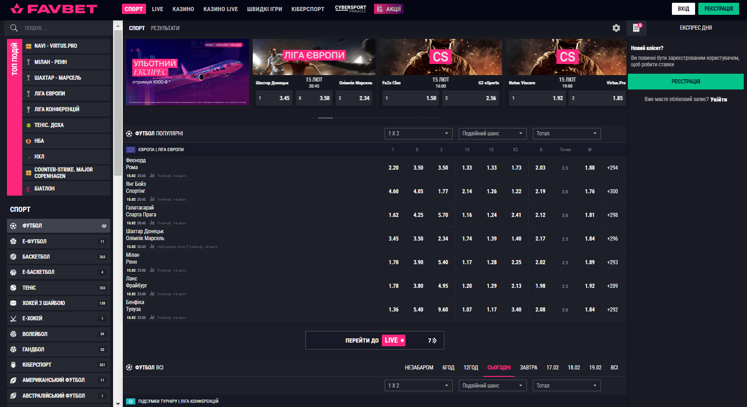Open the settings gear icon
Image resolution: width=747 pixels, height=407 pixels.
[616, 28]
